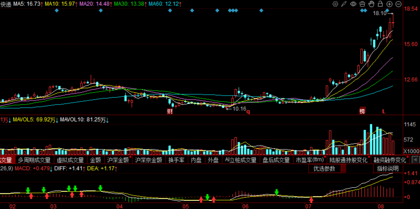Click the red L marker
This screenshot has height=209, width=420.
[x=383, y=112]
